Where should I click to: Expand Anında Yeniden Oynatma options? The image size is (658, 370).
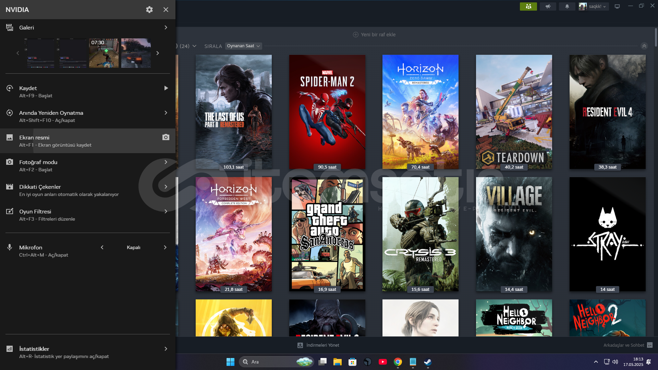pyautogui.click(x=166, y=113)
